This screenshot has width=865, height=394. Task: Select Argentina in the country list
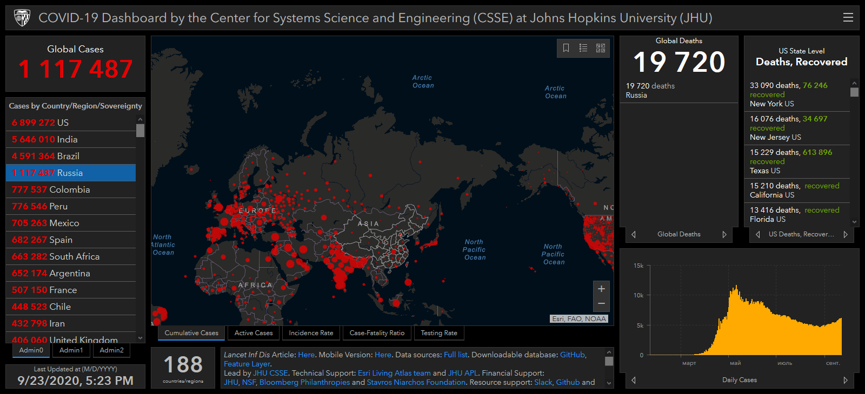(x=71, y=273)
